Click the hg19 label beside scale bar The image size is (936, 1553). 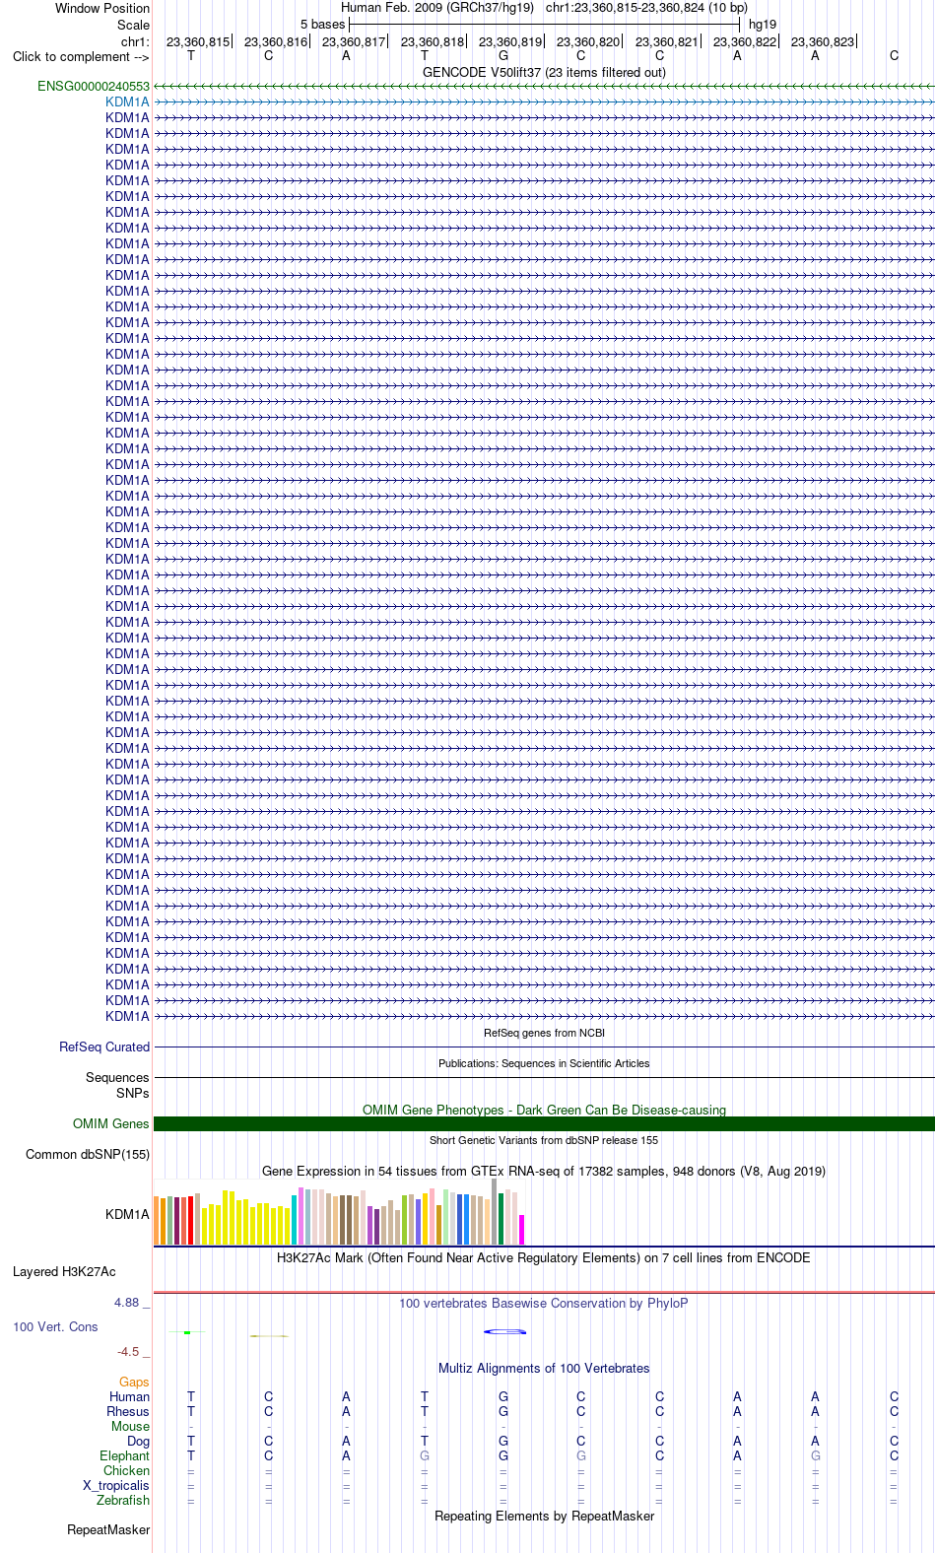[x=763, y=25]
